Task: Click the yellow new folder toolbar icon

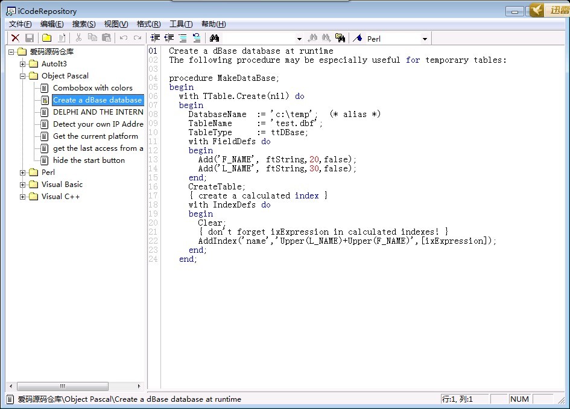Action: click(x=46, y=38)
